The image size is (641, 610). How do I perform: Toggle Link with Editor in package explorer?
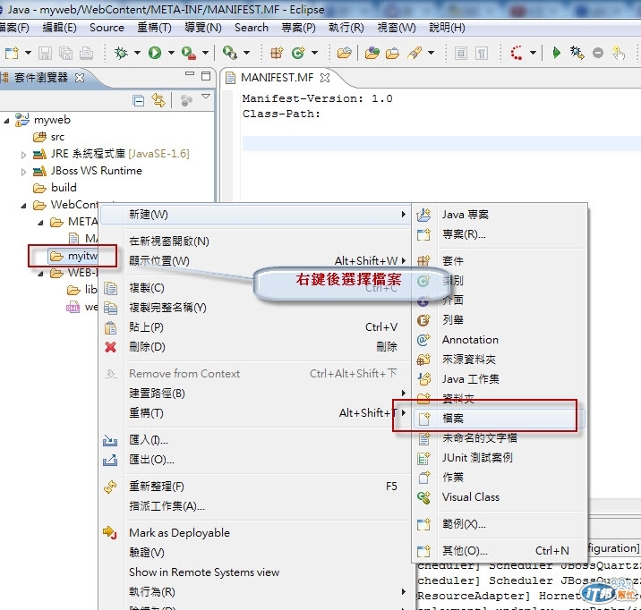pos(158,100)
